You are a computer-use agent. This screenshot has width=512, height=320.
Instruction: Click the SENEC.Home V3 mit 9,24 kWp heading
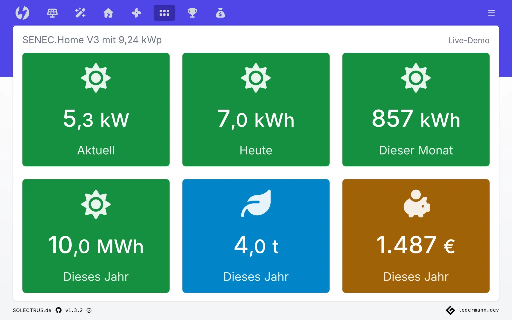92,40
